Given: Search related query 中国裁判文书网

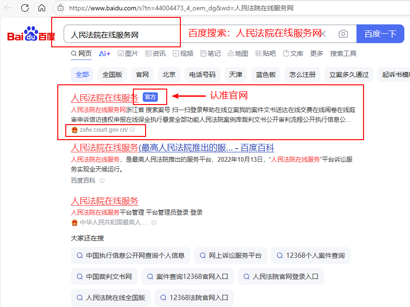Looking at the screenshot, I should 104,277.
